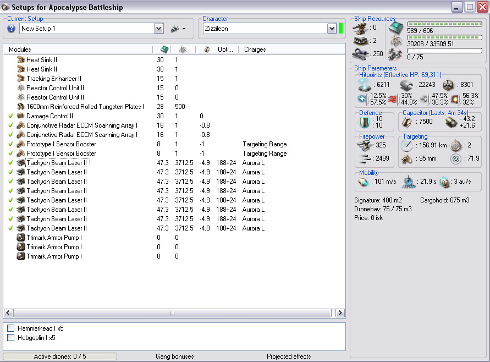This screenshot has height=362, width=490.
Task: Click the first Trimark Armor Pump I icon
Action: pyautogui.click(x=21, y=238)
